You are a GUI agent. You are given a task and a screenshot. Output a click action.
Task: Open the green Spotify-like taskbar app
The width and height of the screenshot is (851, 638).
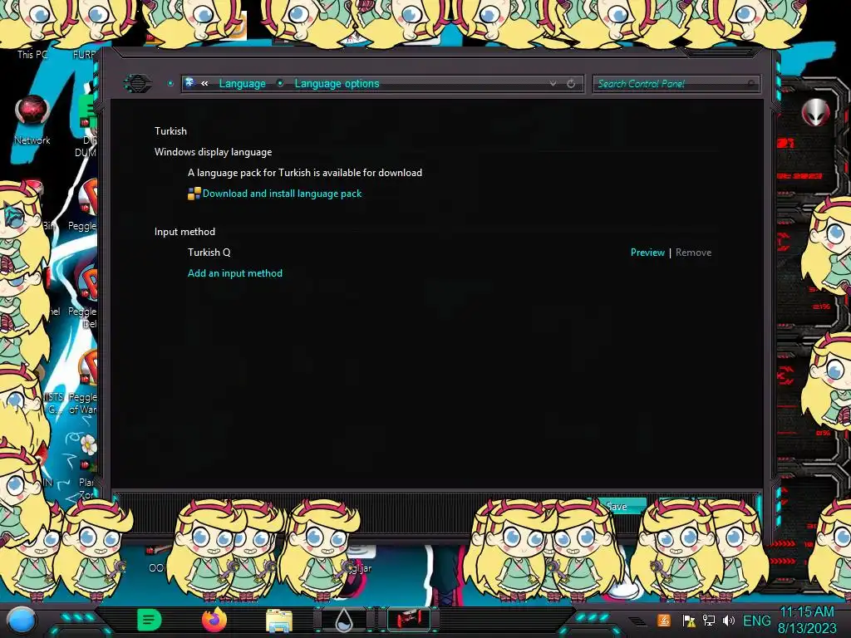pyautogui.click(x=149, y=620)
